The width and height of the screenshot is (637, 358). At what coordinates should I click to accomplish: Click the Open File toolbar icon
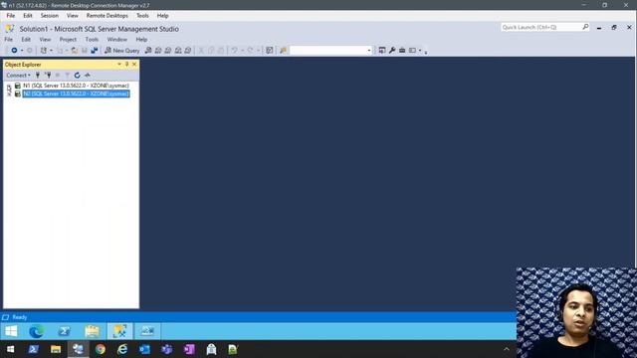point(75,51)
